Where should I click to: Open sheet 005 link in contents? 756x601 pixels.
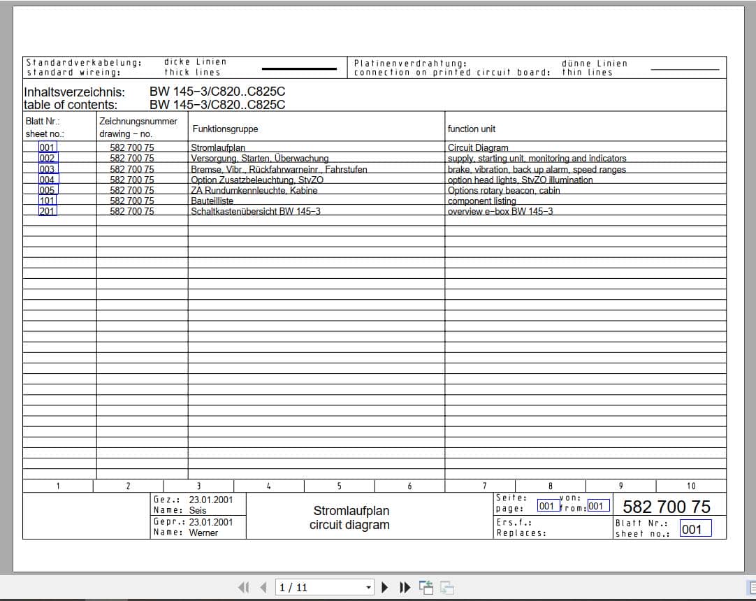[x=48, y=190]
